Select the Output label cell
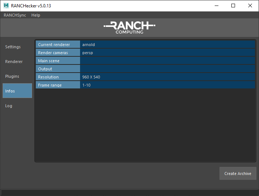The image size is (259, 196). pyautogui.click(x=58, y=69)
